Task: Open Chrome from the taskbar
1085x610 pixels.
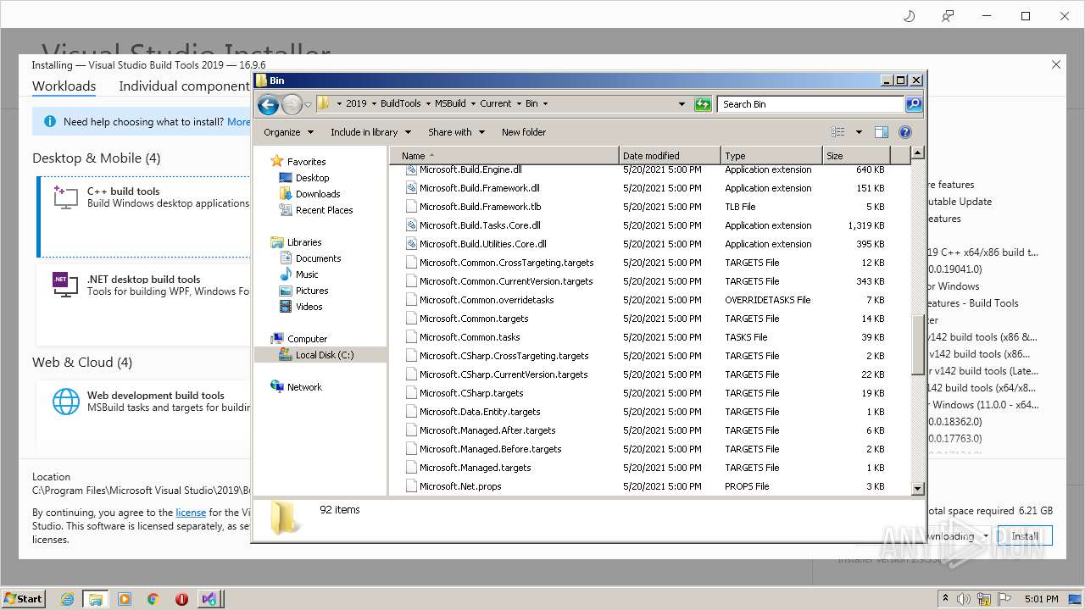Action: pos(153,598)
